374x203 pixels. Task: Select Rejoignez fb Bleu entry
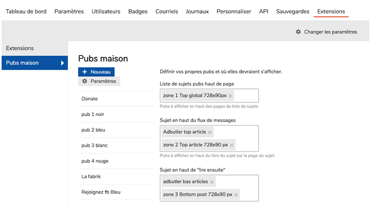click(116, 192)
